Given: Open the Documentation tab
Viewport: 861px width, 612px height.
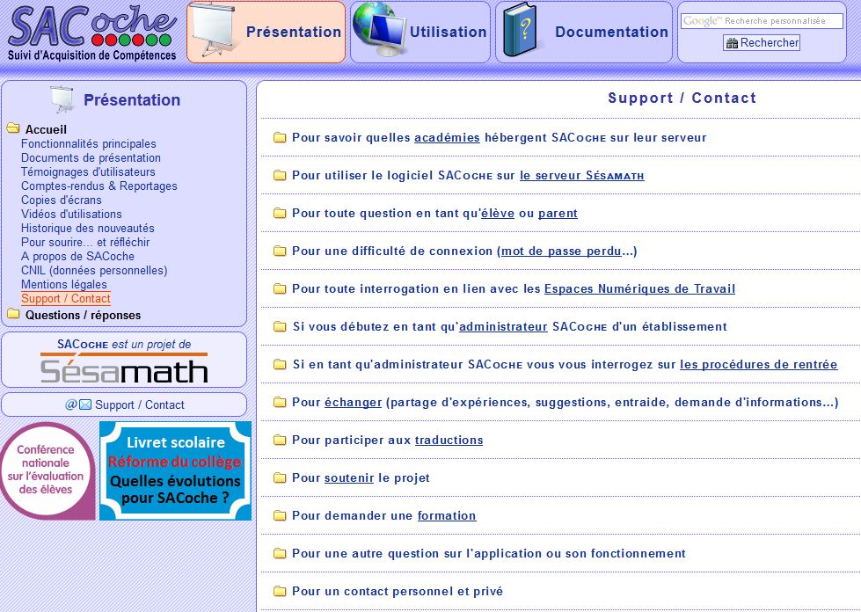Looking at the screenshot, I should 584,32.
